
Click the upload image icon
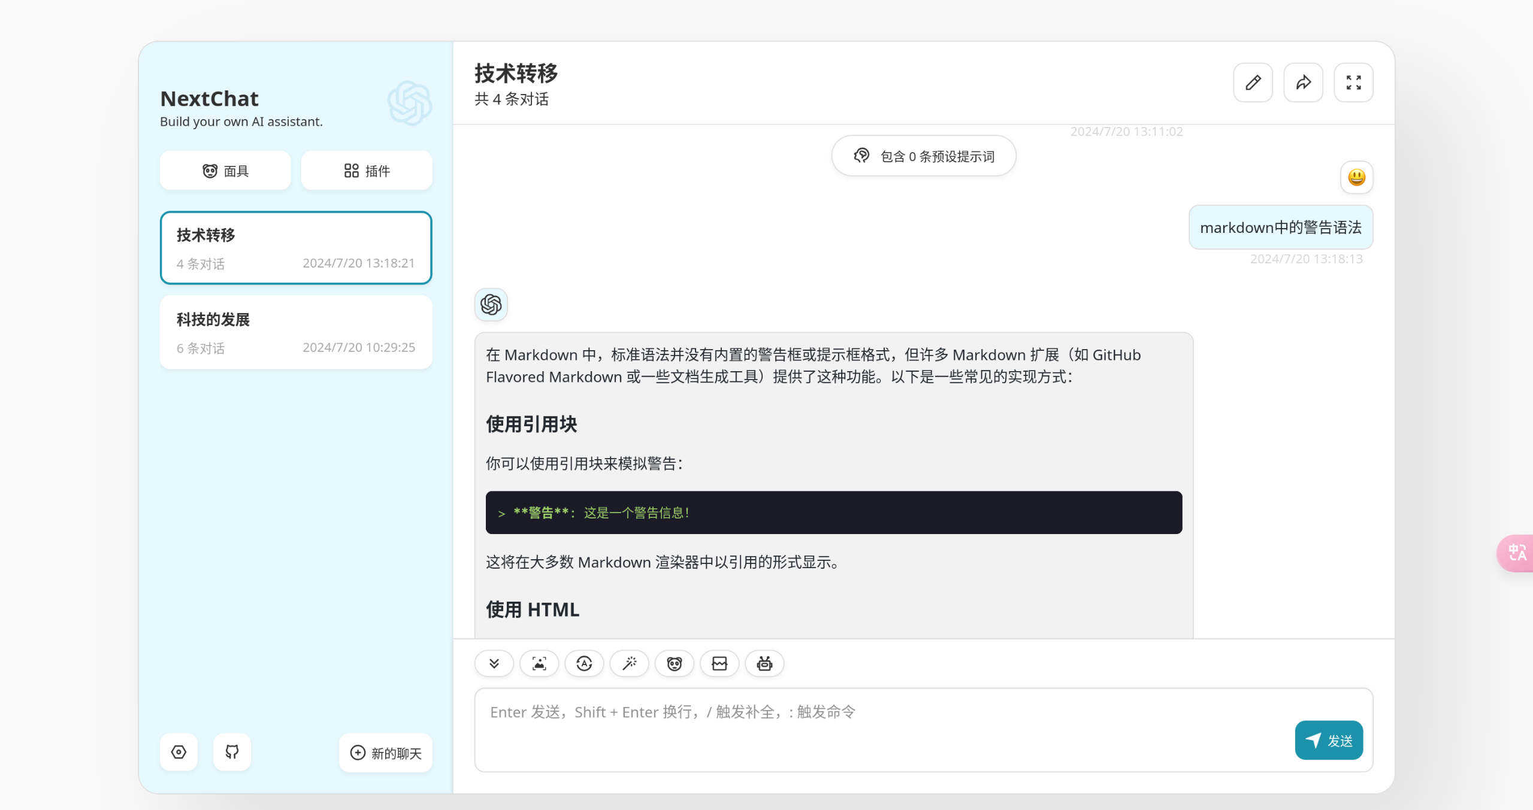pyautogui.click(x=539, y=663)
